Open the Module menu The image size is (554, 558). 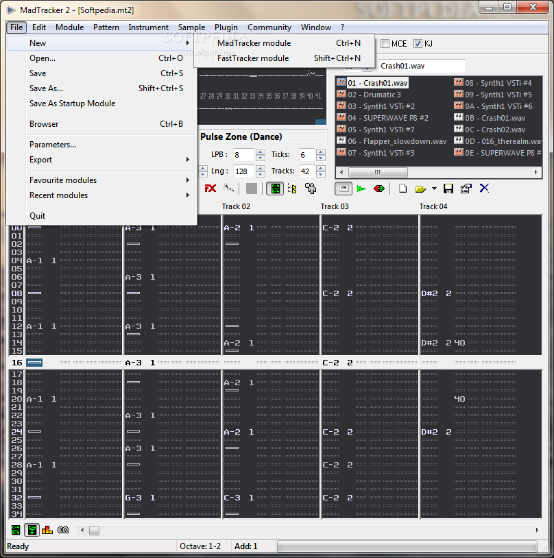pyautogui.click(x=69, y=27)
